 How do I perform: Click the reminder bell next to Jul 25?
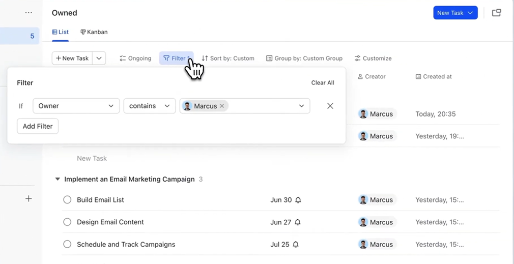[x=296, y=245]
